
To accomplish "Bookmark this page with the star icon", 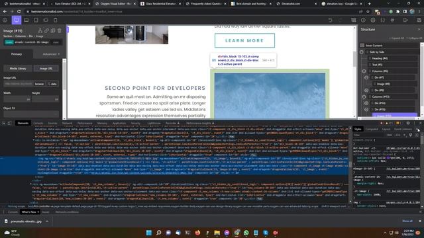I will pyautogui.click(x=368, y=12).
